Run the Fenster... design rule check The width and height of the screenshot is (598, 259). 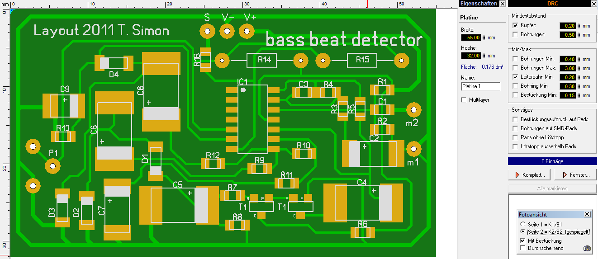click(x=575, y=174)
